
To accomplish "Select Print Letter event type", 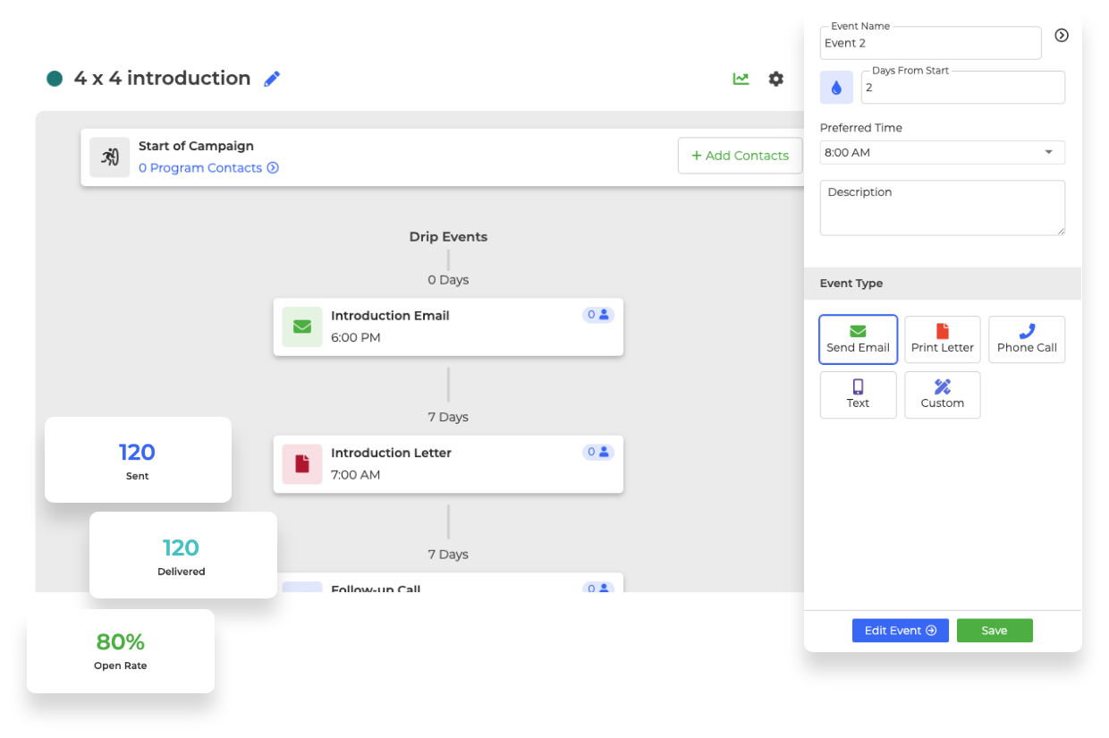I will pyautogui.click(x=942, y=339).
